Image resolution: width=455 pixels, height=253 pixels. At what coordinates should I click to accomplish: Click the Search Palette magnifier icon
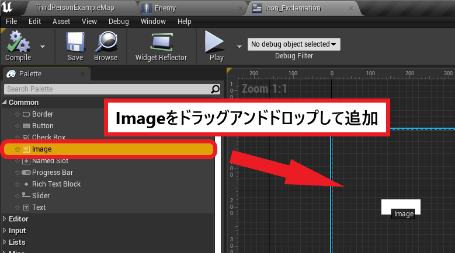pyautogui.click(x=216, y=89)
